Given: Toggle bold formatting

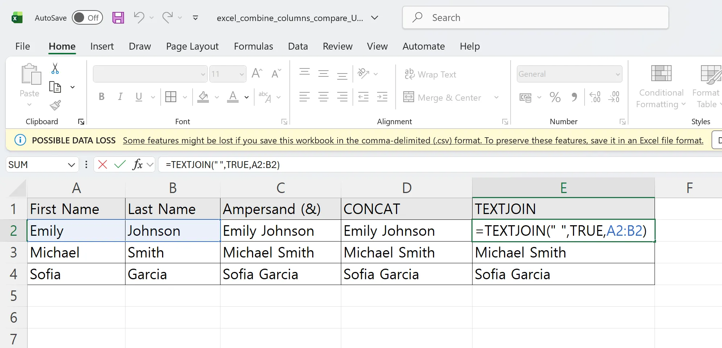Looking at the screenshot, I should pos(101,96).
